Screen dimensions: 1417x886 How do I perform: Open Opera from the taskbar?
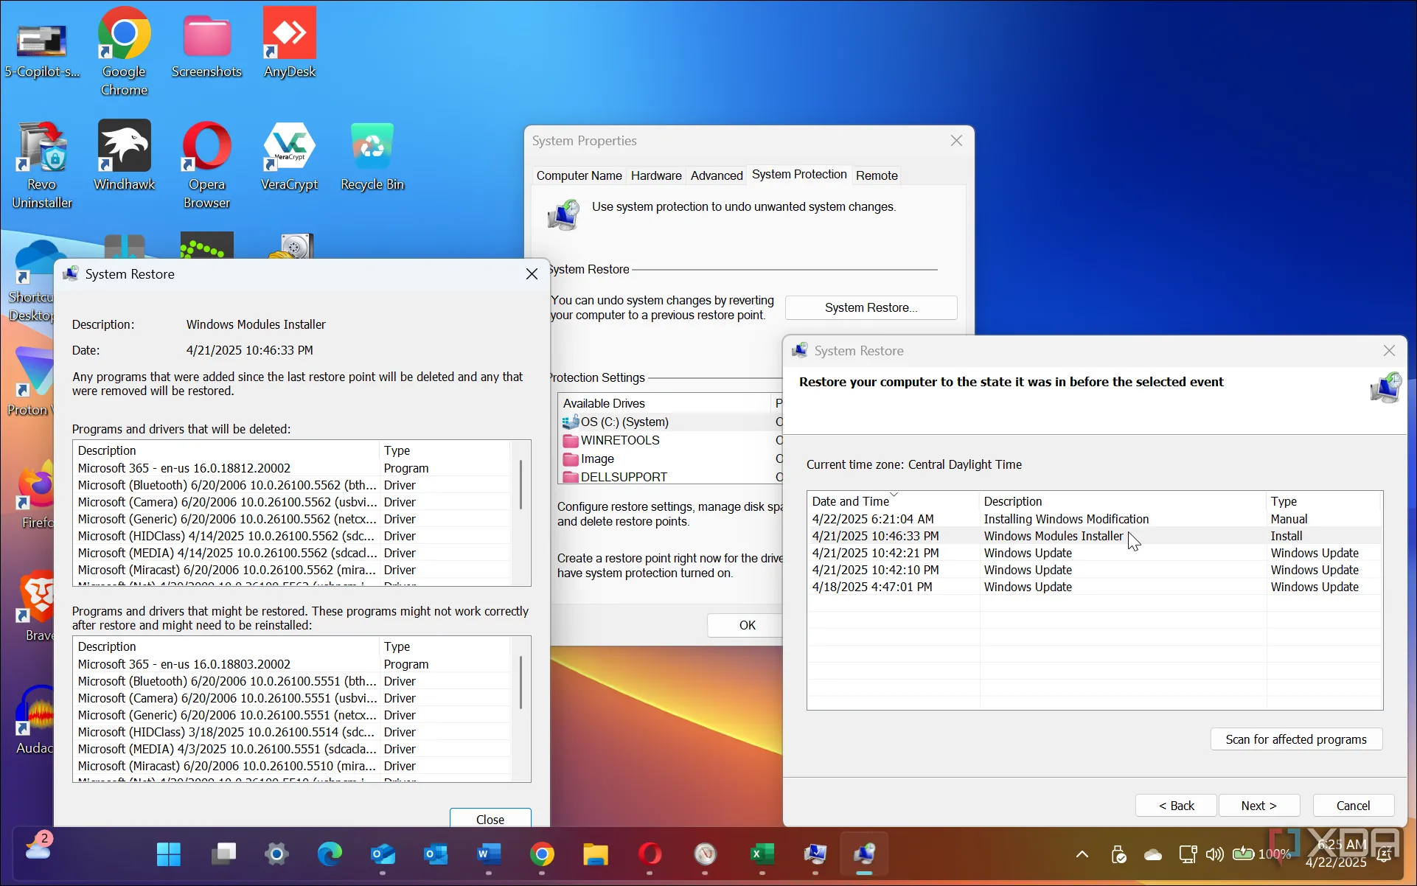tap(650, 854)
